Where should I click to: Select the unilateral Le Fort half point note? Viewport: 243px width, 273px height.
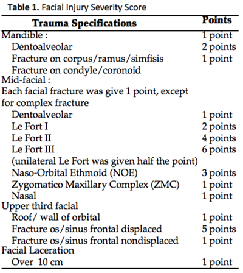point(104,161)
